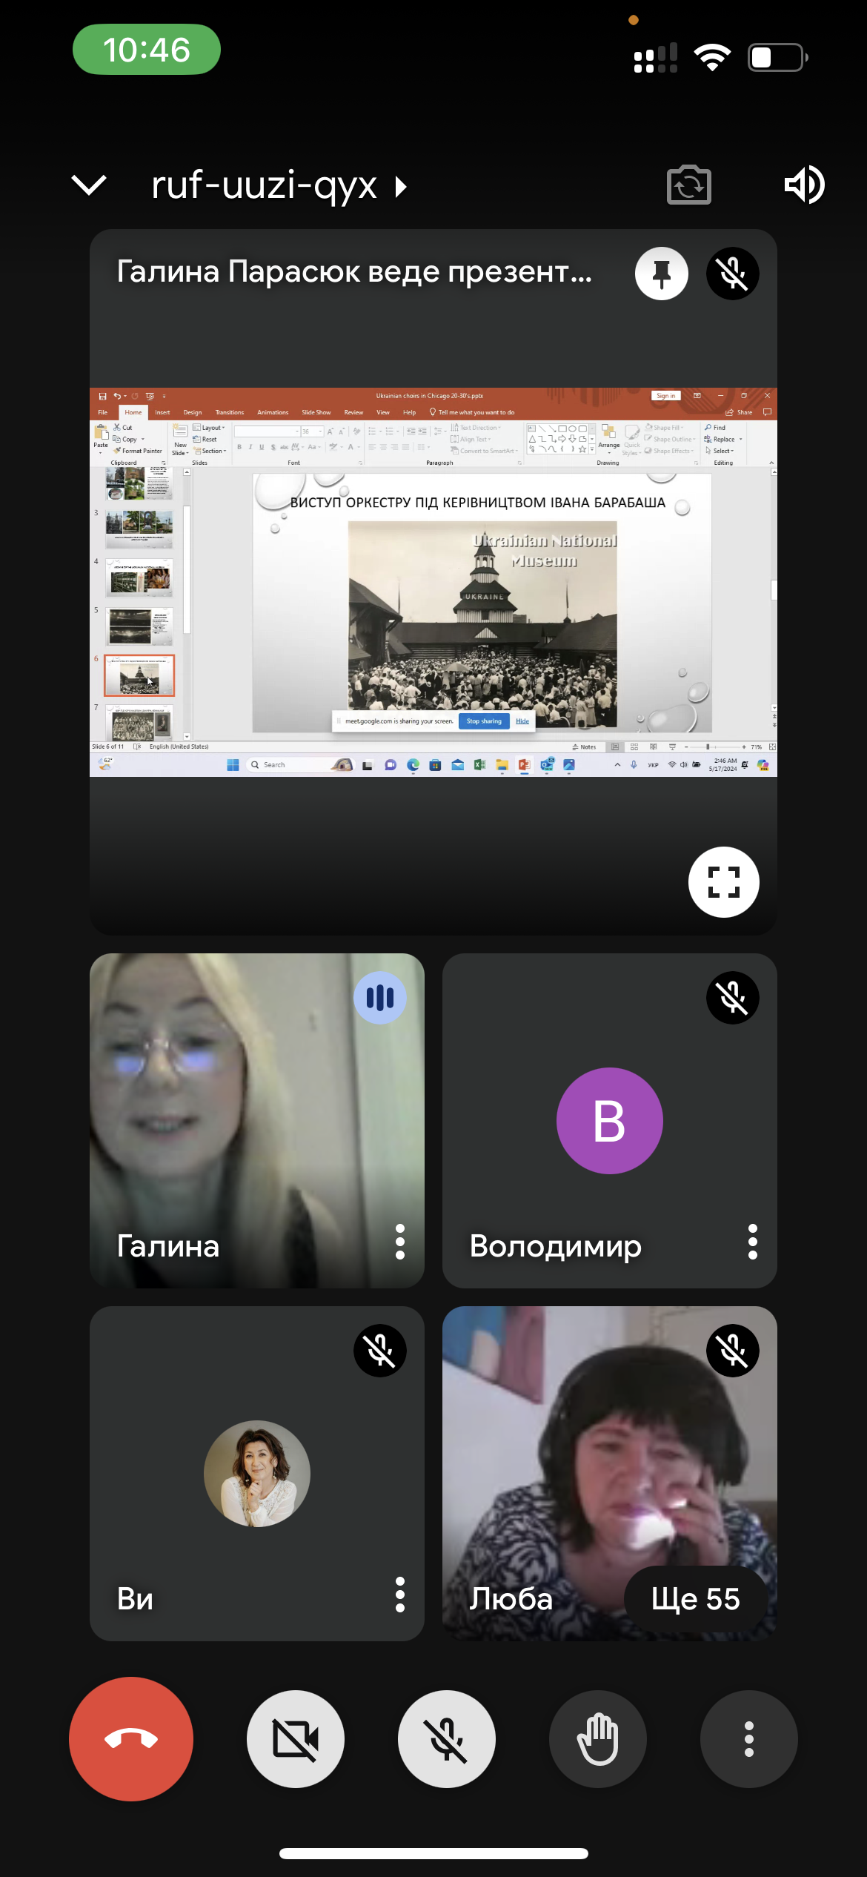The height and width of the screenshot is (1877, 867).
Task: Unpin the presentation with the pin icon
Action: click(x=661, y=274)
